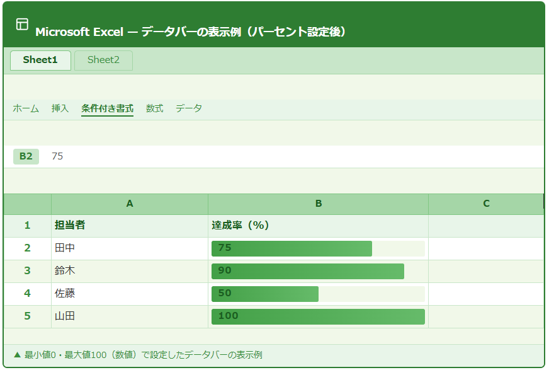Select column B header

pyautogui.click(x=319, y=204)
